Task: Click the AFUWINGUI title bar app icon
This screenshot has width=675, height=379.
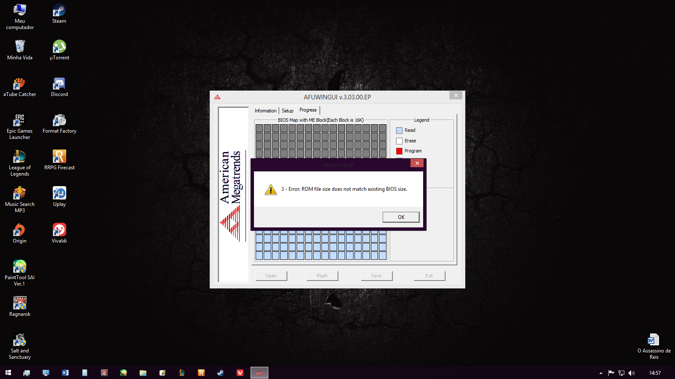Action: (217, 97)
